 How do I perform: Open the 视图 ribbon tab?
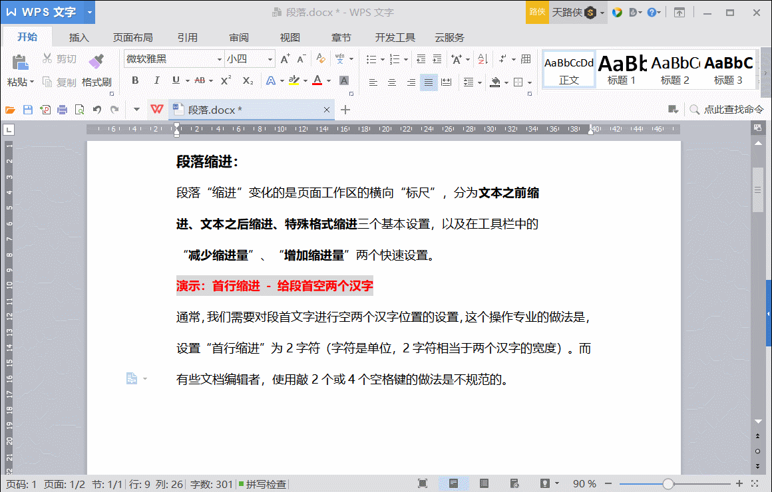click(290, 37)
